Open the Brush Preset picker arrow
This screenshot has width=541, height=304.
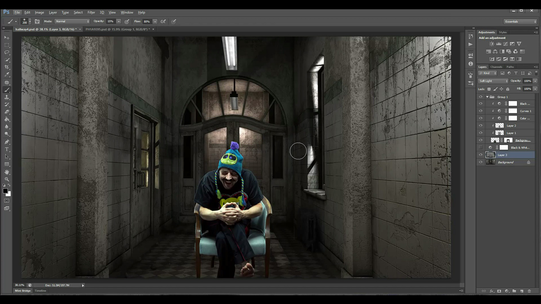coord(30,22)
